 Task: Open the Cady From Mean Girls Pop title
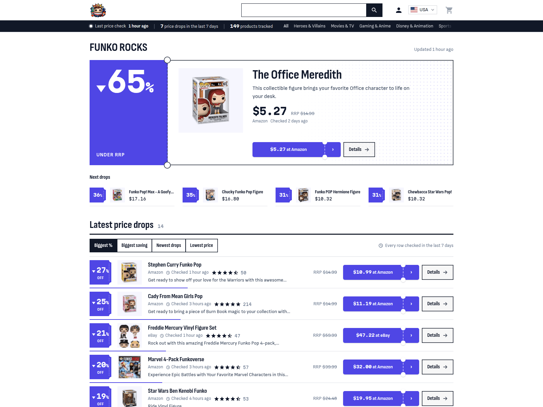[x=175, y=296]
